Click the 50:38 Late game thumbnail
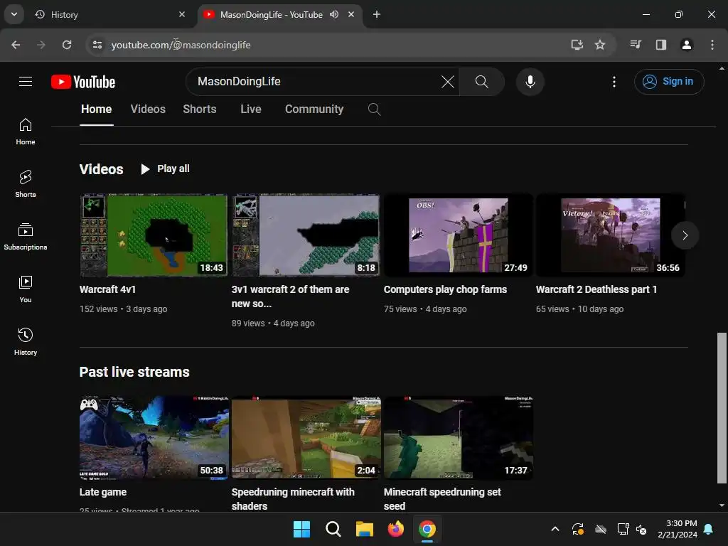The width and height of the screenshot is (728, 546). (154, 438)
